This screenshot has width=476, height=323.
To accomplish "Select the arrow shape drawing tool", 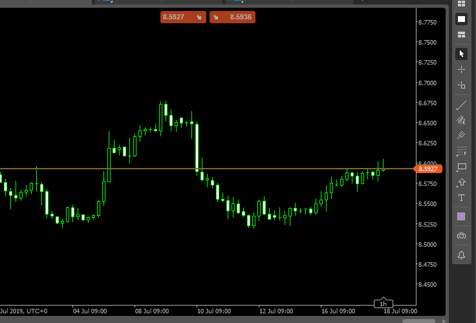I will coord(461,183).
